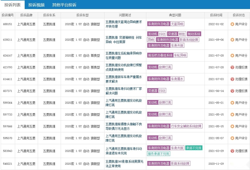The height and width of the screenshot is (170, 250).
Task: Open 上汽通用五菱凯捷发动机故障灯亮 in row 599364
Action: (124, 103)
